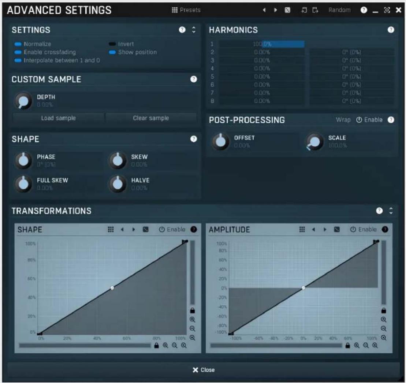406x383 pixels.
Task: Click the paste settings icon in title bar
Action: [315, 10]
